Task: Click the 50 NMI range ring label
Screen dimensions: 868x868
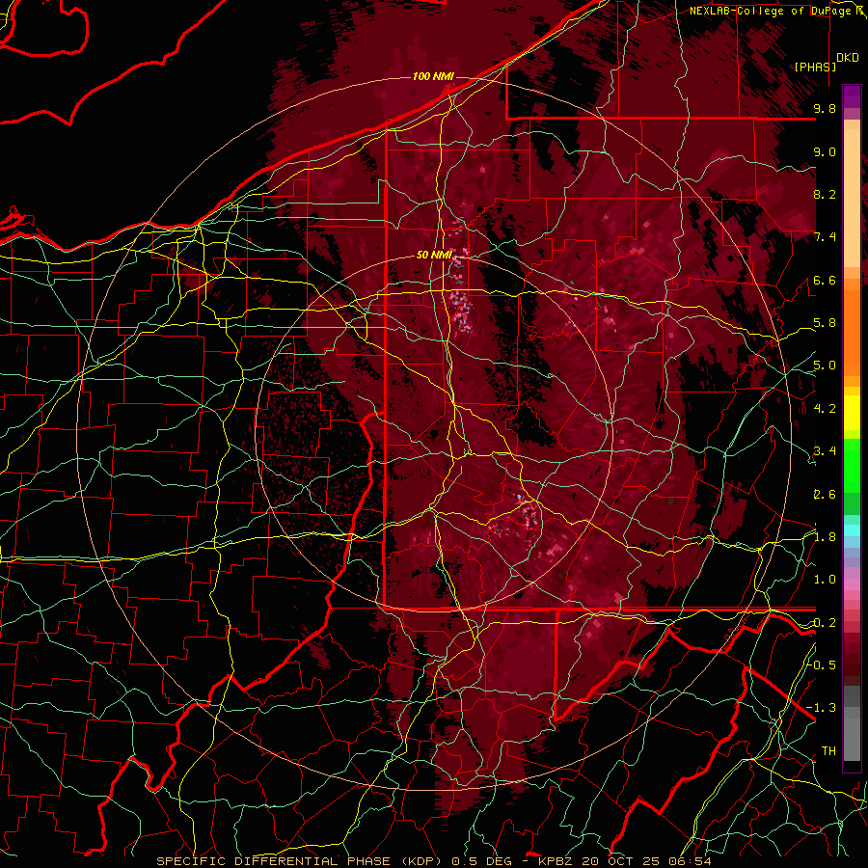Action: coord(434,256)
